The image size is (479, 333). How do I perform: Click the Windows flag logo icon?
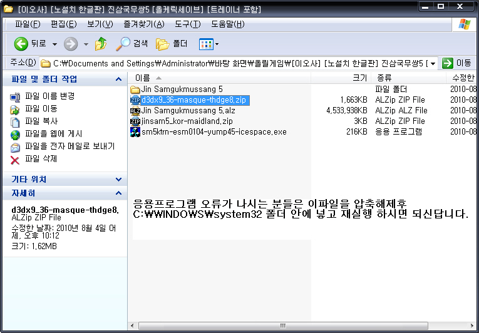(x=465, y=24)
